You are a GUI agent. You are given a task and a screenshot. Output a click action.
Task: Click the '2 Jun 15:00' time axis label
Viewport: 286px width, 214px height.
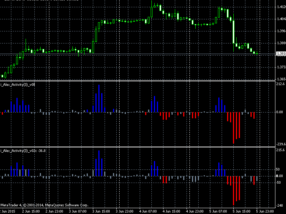31,211
